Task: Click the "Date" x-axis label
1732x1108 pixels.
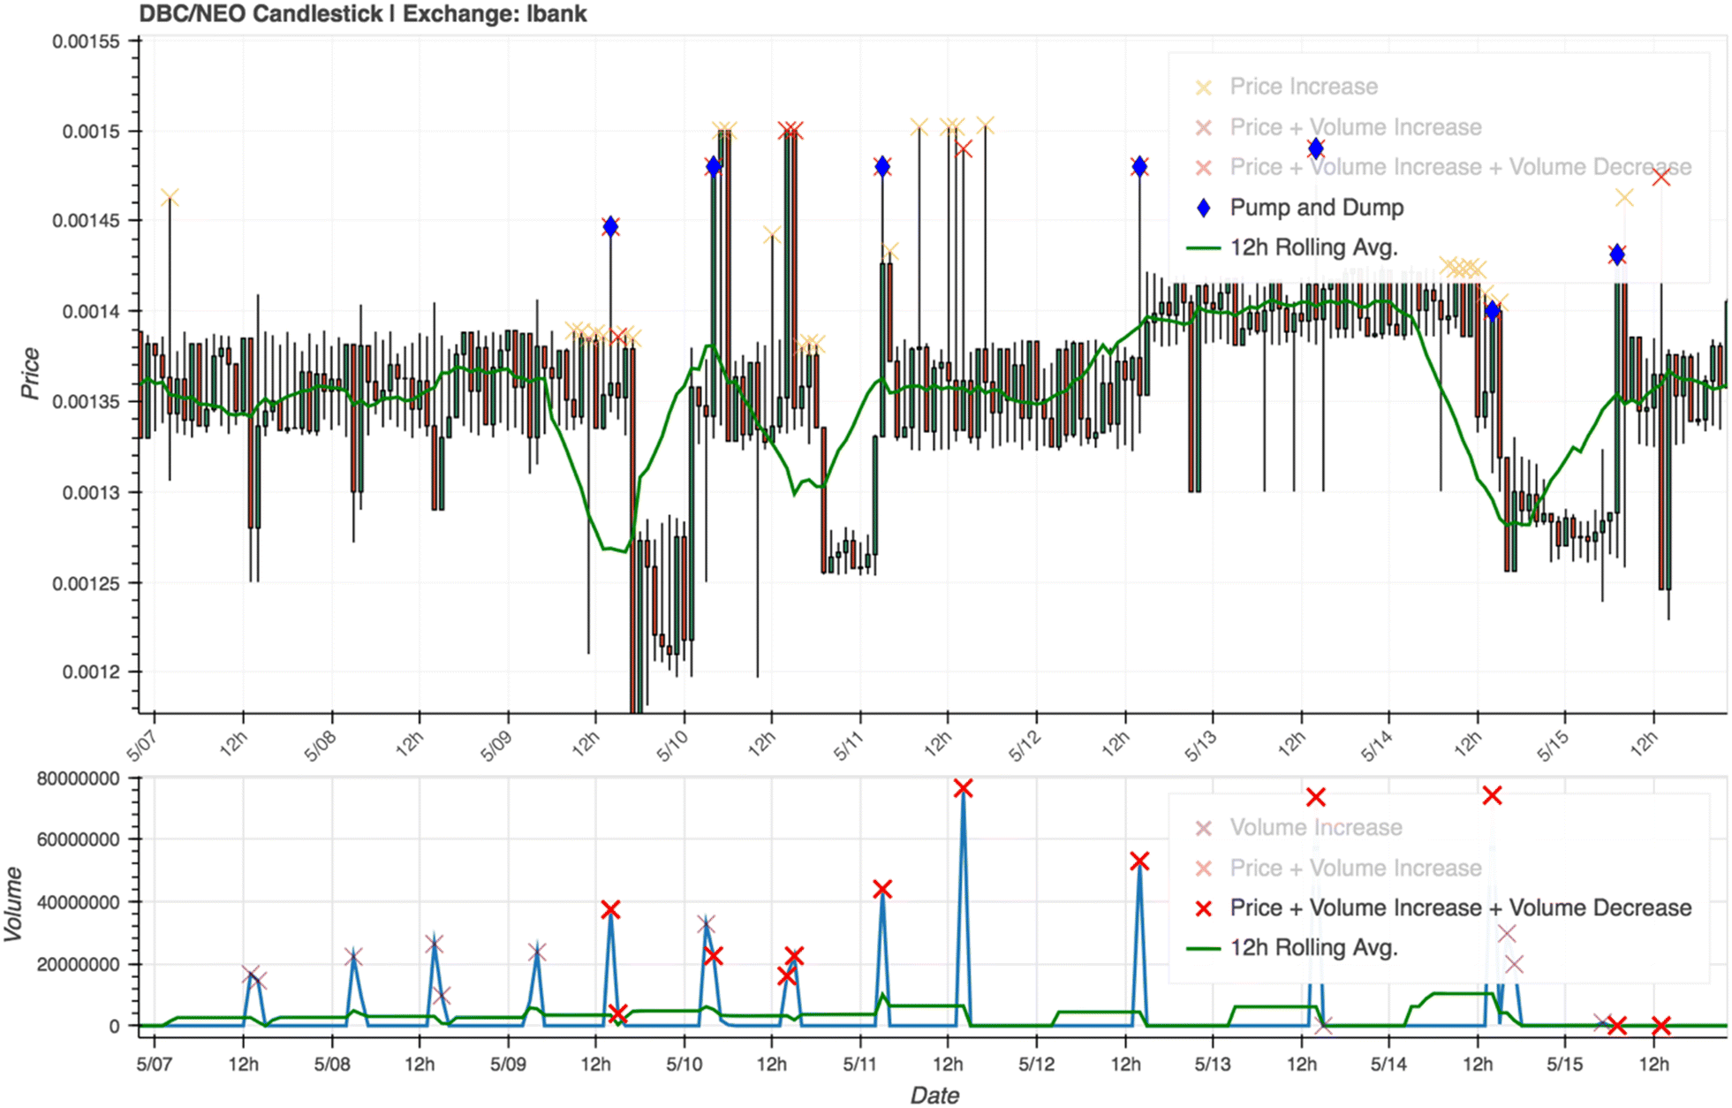Action: pyautogui.click(x=934, y=1096)
